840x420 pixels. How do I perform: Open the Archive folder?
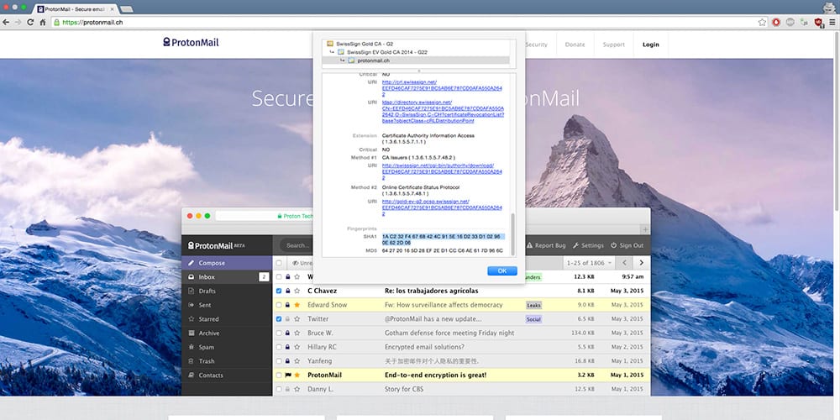(227, 333)
